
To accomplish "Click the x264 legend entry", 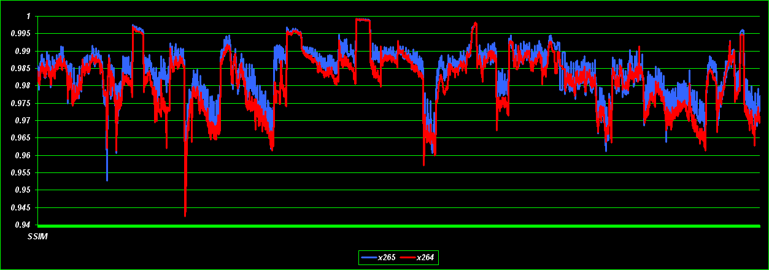I will [x=417, y=258].
